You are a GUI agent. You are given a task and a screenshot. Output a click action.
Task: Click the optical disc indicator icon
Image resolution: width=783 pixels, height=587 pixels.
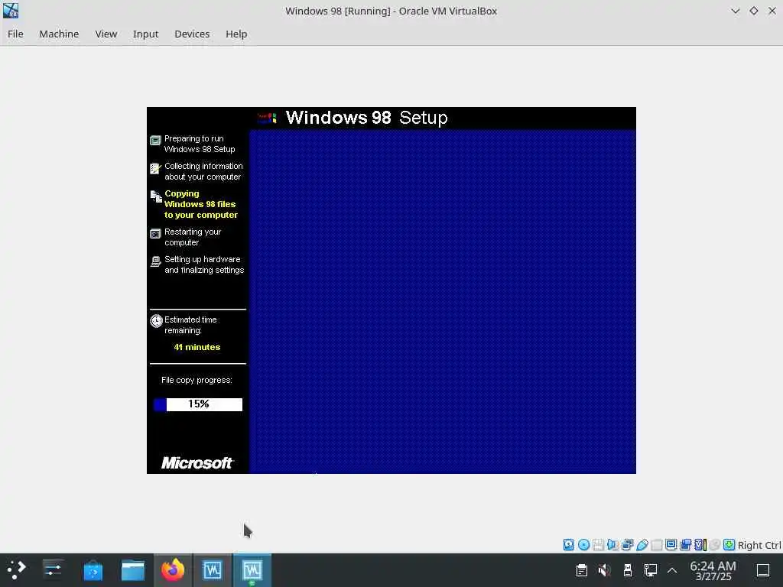click(x=583, y=544)
